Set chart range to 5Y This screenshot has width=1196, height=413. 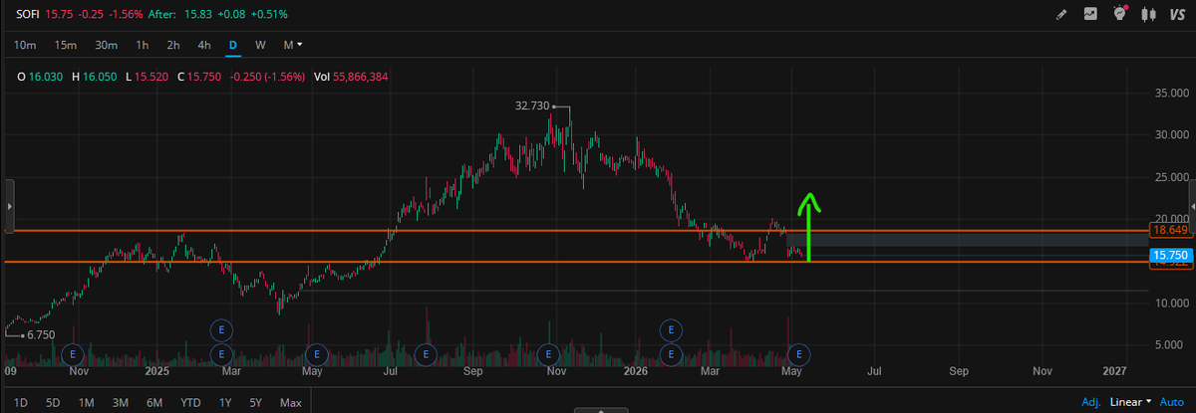click(256, 402)
